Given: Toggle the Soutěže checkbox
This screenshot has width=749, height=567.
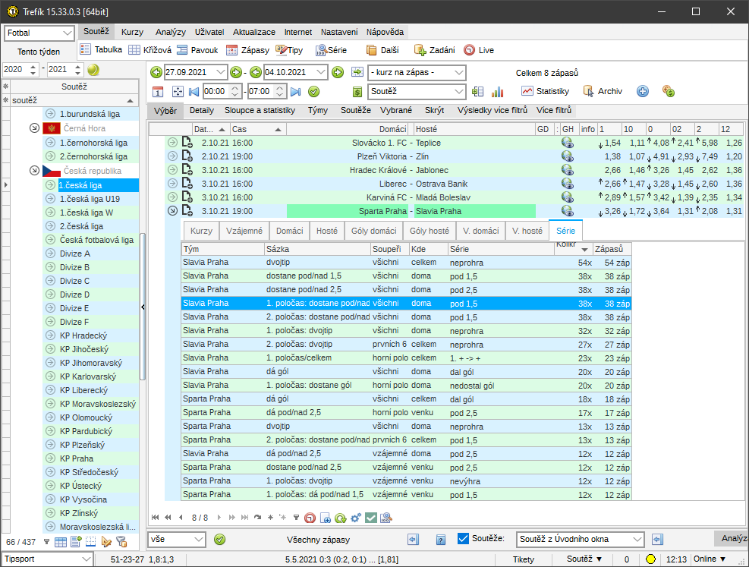Looking at the screenshot, I should tap(463, 538).
